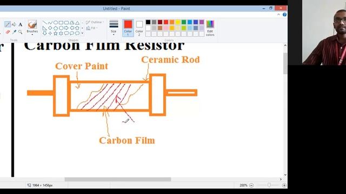Choose the Pentagon shape
346x194 pixels.
(x=56, y=28)
